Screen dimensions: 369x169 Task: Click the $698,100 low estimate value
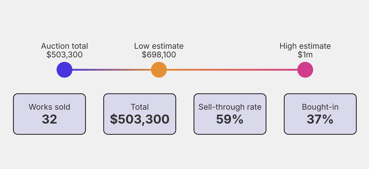coord(159,55)
